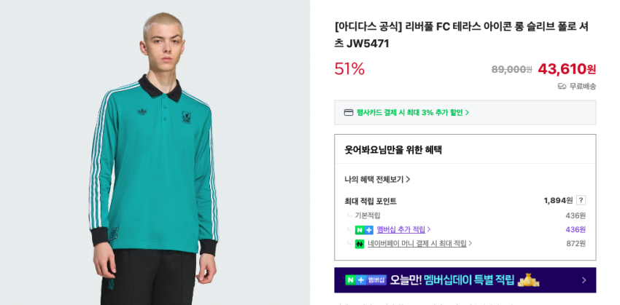Click the 43,610원 sale price
The height and width of the screenshot is (305, 620).
[x=567, y=69]
